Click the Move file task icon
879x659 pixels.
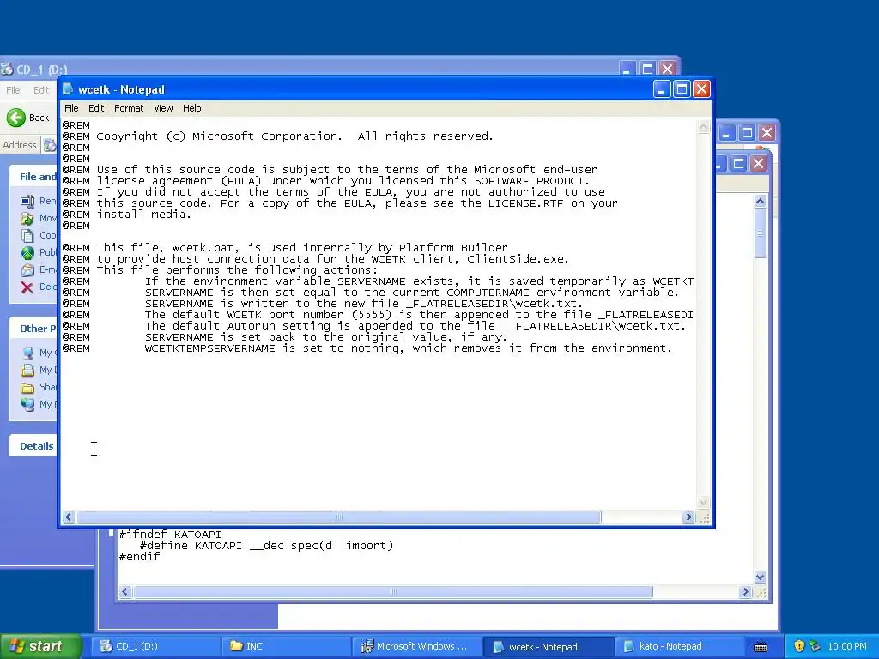(x=27, y=219)
